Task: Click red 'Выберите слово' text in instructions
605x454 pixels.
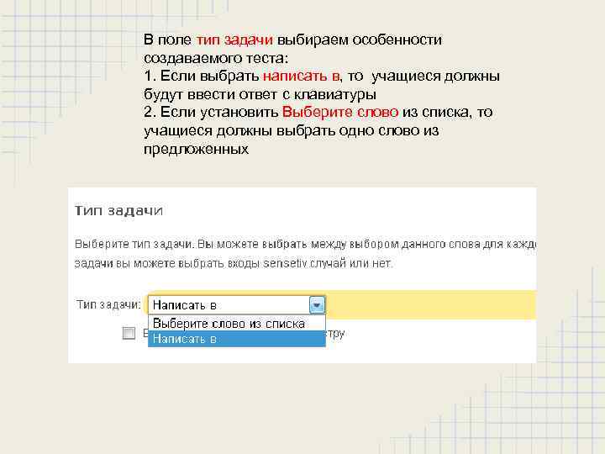Action: (340, 112)
